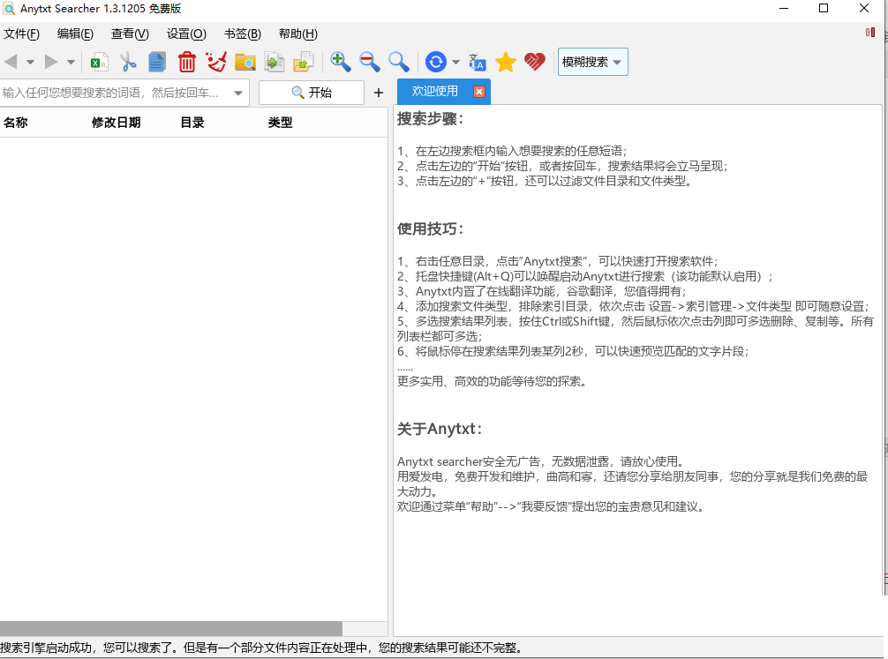Expand the search history dropdown arrow
Viewport: 888px width, 659px height.
tap(238, 92)
